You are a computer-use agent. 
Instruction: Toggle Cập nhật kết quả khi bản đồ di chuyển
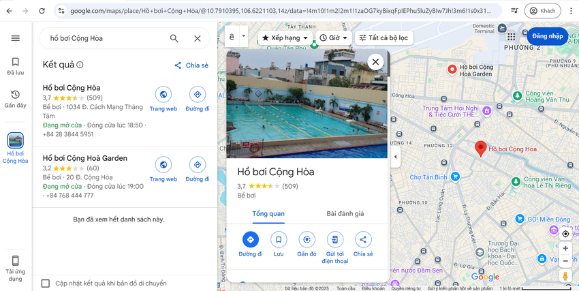[x=46, y=284]
